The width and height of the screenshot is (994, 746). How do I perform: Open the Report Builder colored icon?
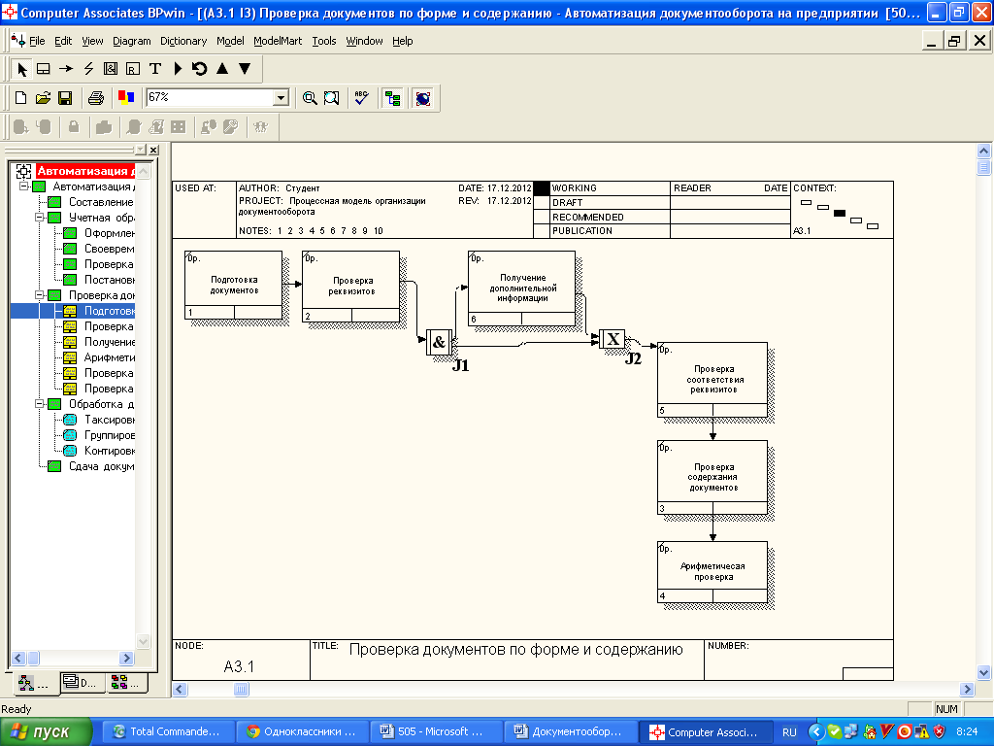126,98
